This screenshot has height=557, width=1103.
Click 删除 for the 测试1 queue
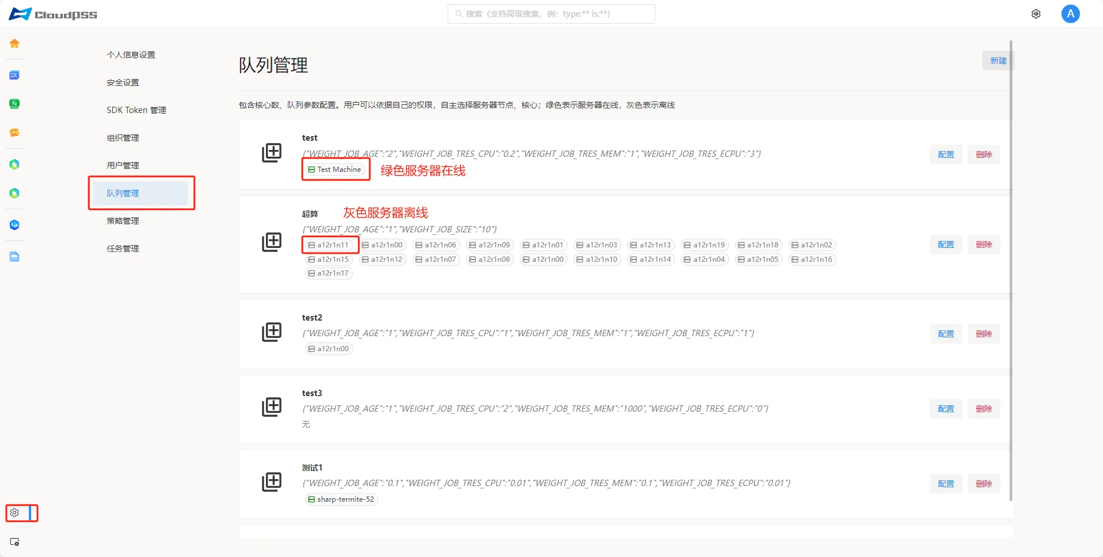[x=984, y=484]
